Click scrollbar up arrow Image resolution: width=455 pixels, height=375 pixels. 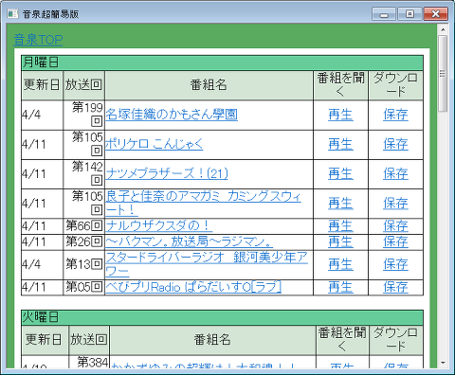[x=443, y=29]
